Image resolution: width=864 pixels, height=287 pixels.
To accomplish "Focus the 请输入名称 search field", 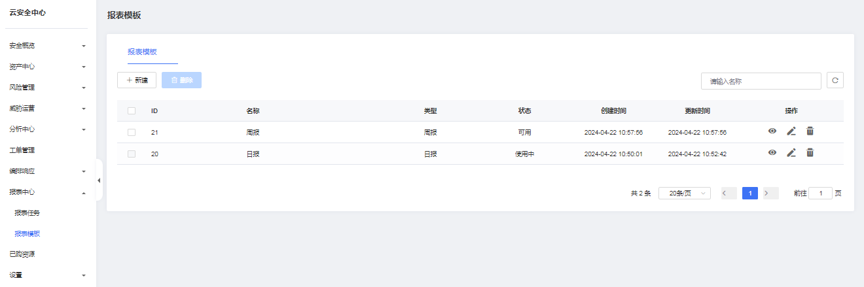I will coord(761,81).
